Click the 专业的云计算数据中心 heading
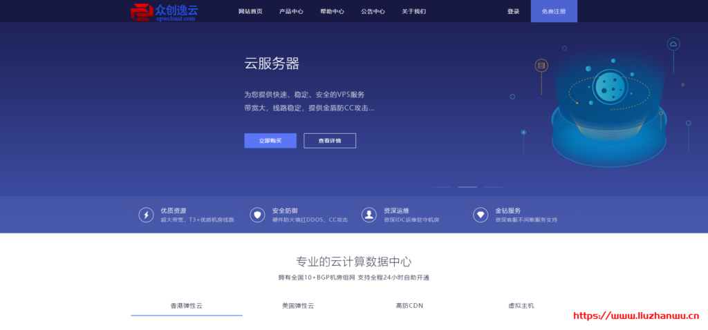Viewport: 708px width, 330px height. tap(353, 262)
